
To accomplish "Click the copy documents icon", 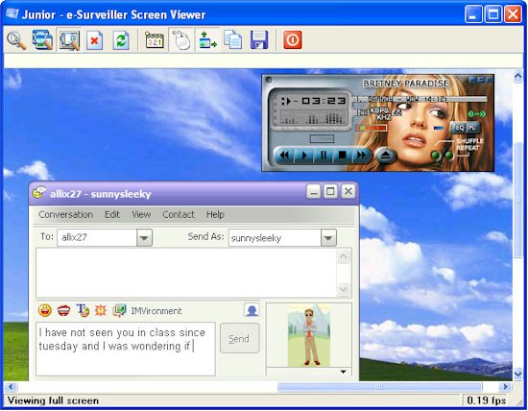I will coord(233,40).
